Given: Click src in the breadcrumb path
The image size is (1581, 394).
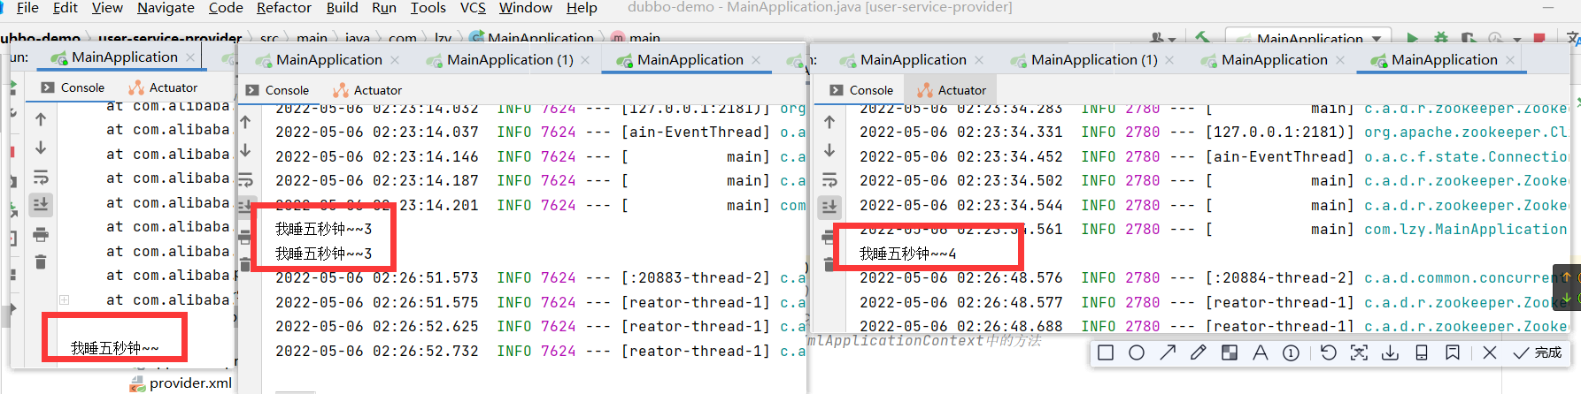Looking at the screenshot, I should tap(269, 39).
